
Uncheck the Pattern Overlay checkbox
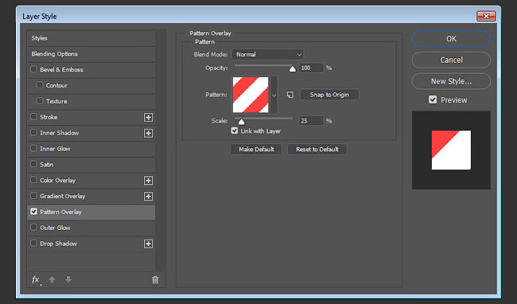[x=33, y=212]
